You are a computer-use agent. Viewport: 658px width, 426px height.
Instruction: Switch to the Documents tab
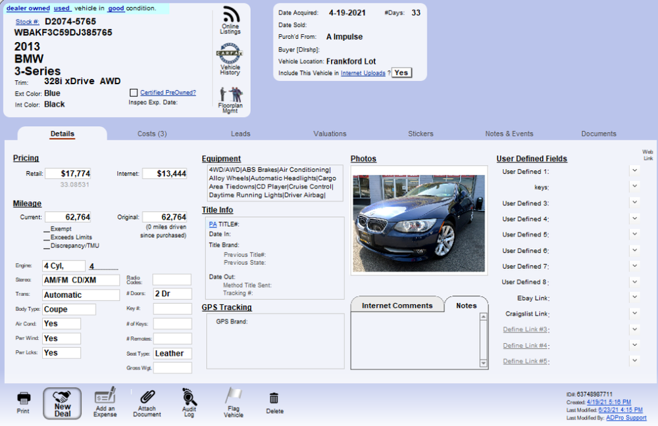point(598,133)
